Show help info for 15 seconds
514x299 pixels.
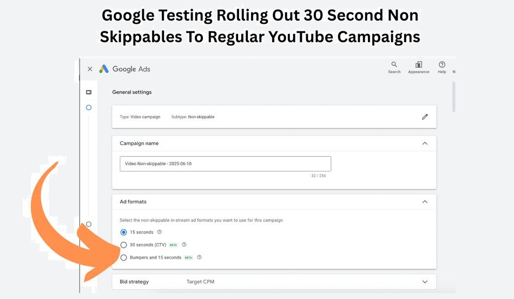pos(159,232)
